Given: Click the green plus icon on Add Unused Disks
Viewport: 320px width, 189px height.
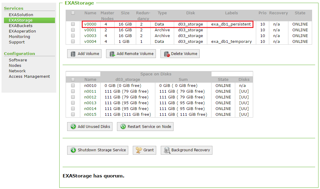Looking at the screenshot, I should [73, 126].
